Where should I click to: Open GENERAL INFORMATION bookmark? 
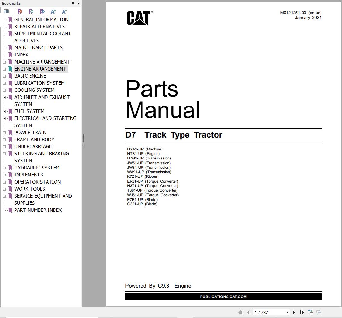pos(41,19)
